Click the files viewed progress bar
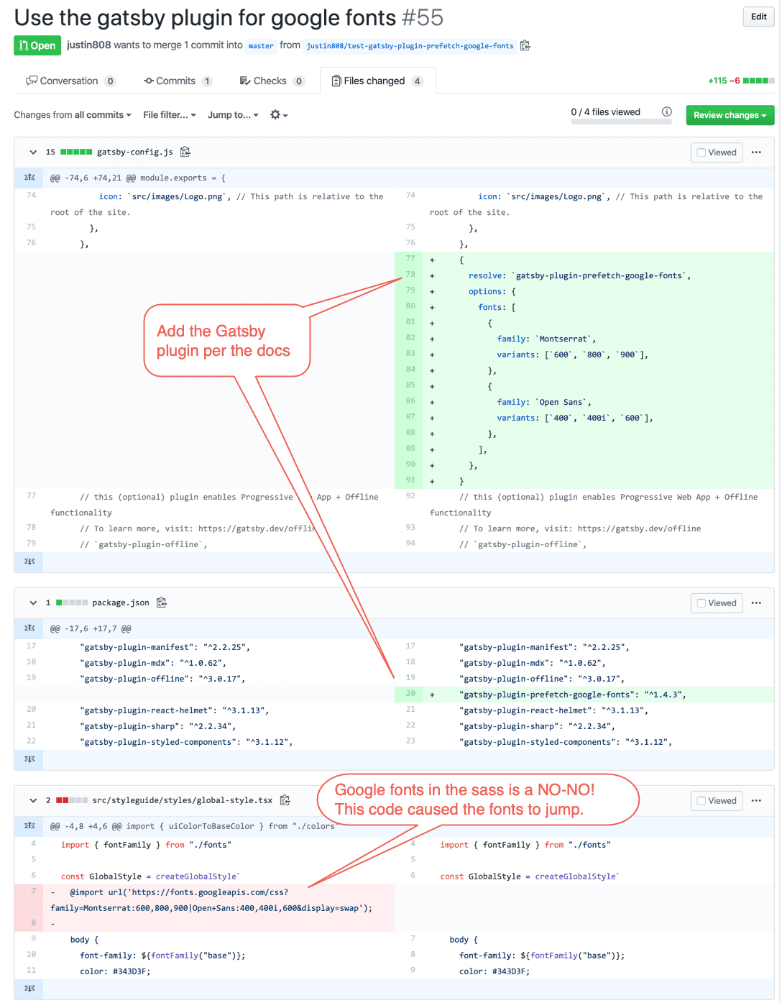The image size is (782, 1003). [x=621, y=122]
